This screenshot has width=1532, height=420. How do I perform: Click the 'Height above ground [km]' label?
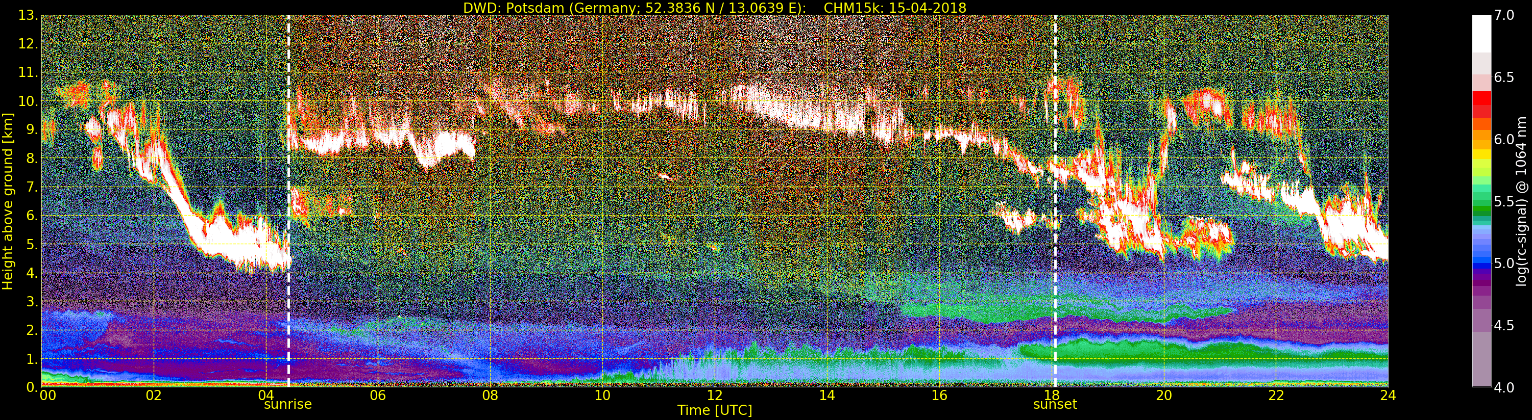click(8, 201)
